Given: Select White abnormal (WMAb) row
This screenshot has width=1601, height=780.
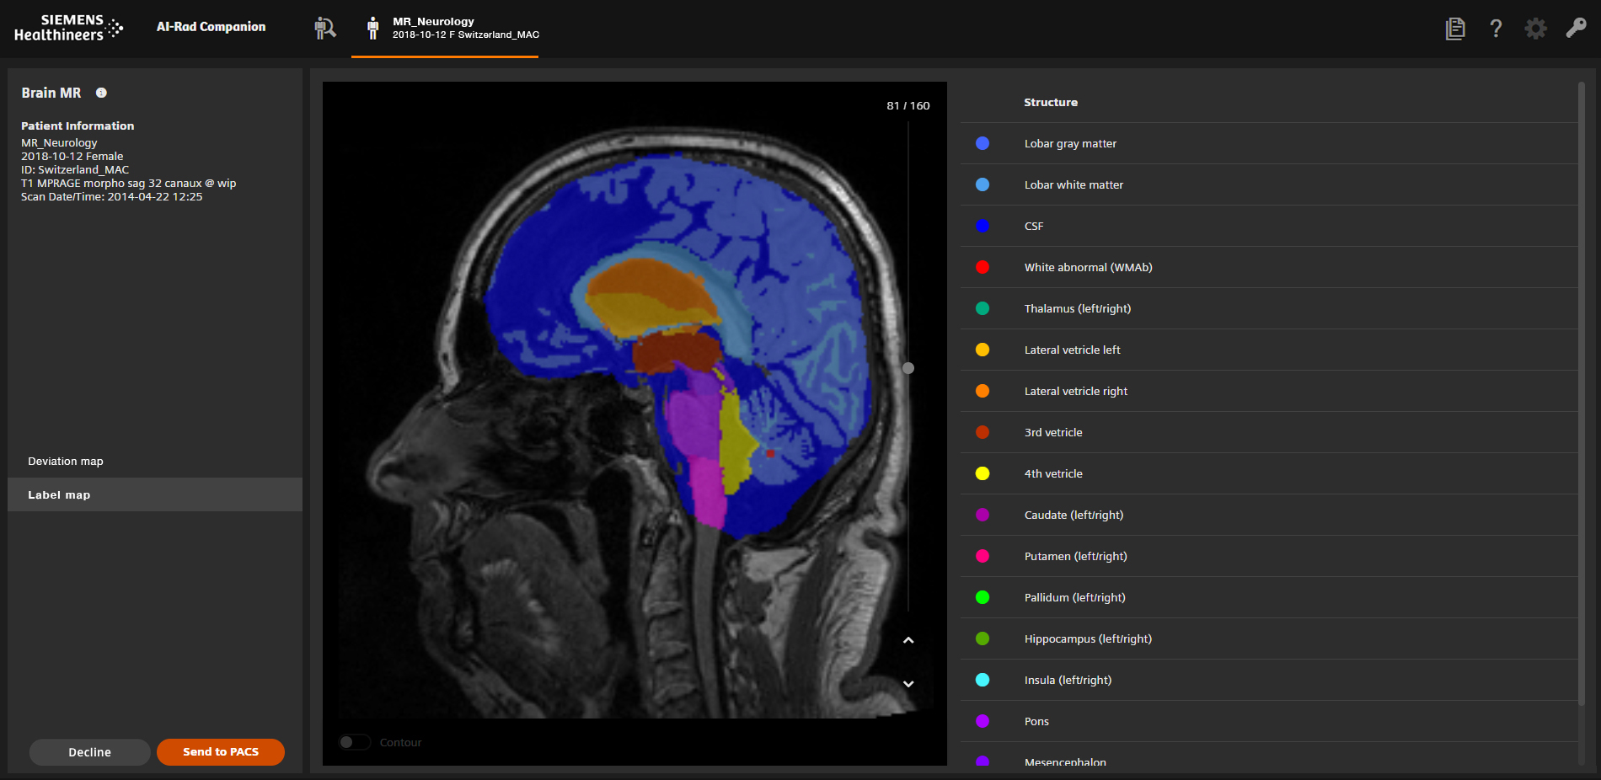Looking at the screenshot, I should click(x=1269, y=267).
